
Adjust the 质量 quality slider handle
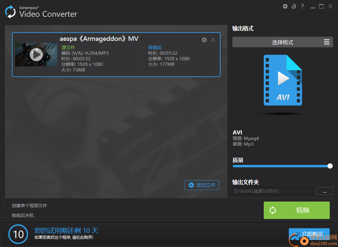330,166
